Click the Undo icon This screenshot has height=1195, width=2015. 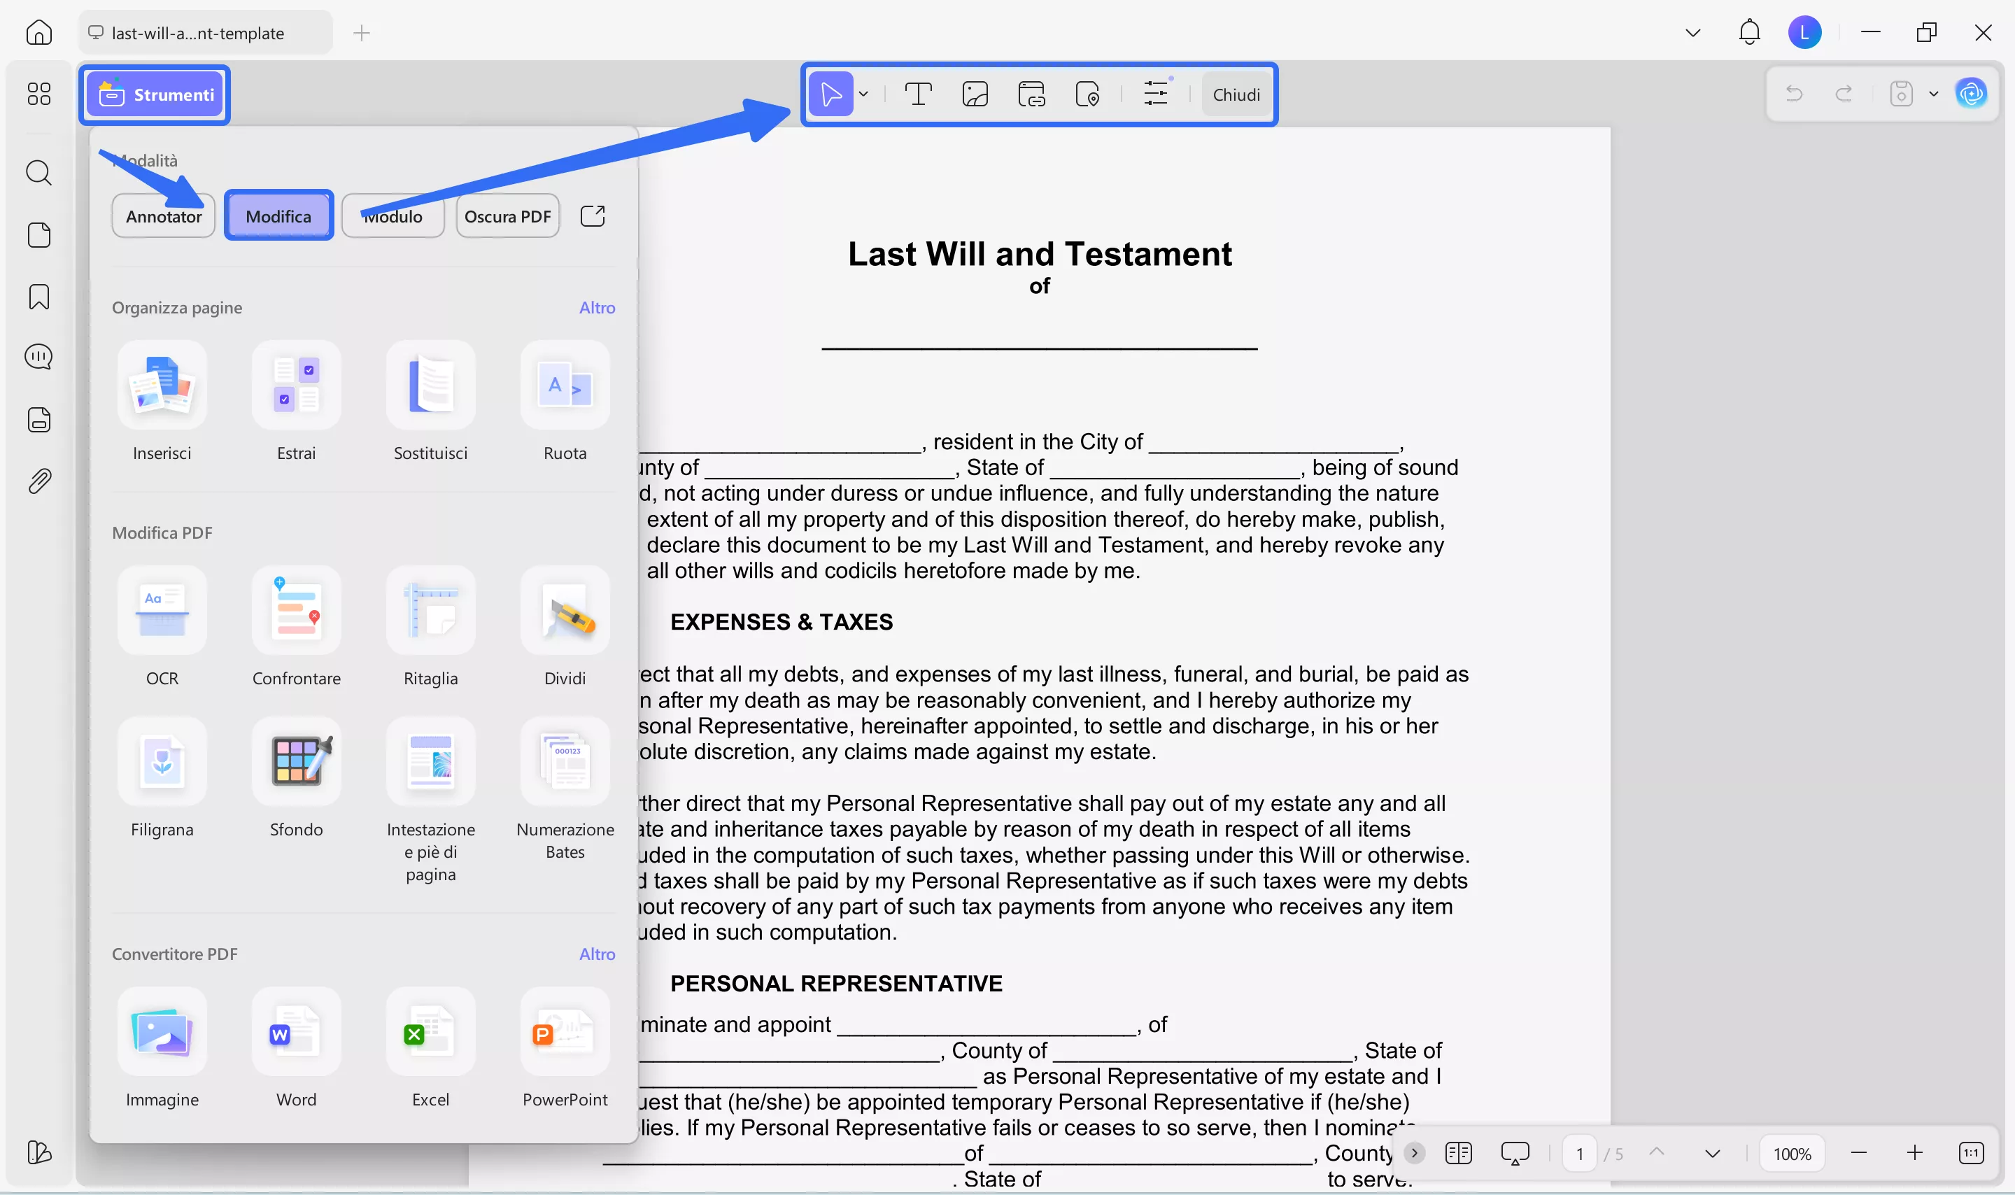[1795, 94]
